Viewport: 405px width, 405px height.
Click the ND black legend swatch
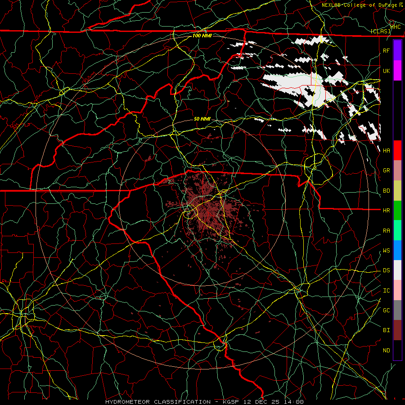click(397, 350)
